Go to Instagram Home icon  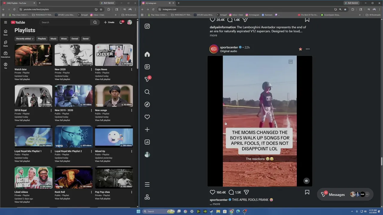click(147, 54)
